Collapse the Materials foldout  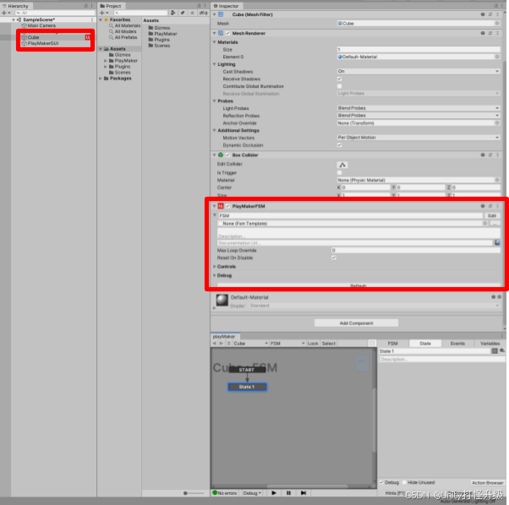pos(215,42)
